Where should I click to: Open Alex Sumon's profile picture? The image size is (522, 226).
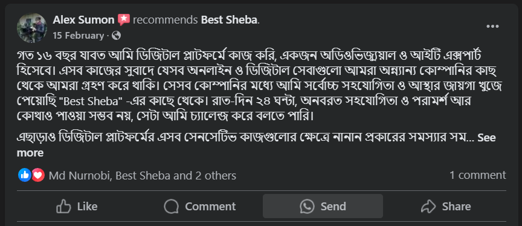(x=32, y=28)
